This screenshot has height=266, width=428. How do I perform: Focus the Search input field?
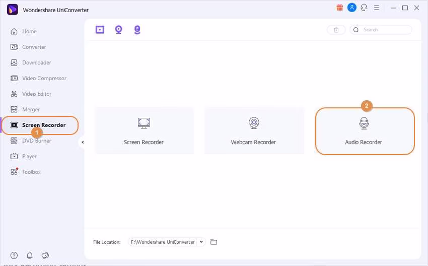(381, 30)
